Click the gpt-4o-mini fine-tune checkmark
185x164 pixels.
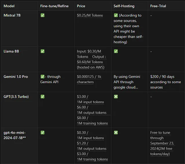point(42,132)
